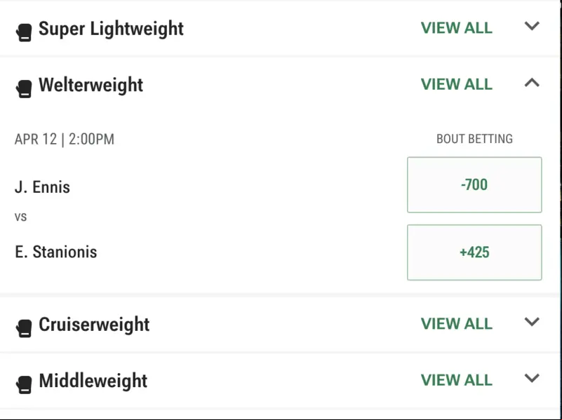Select E. Stanionis odds +425
The width and height of the screenshot is (562, 420).
click(x=474, y=252)
